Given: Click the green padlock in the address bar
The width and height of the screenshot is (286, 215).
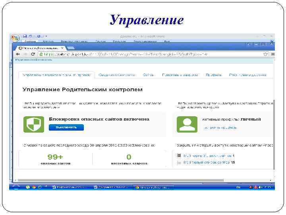Looking at the screenshot, I should pos(41,54).
